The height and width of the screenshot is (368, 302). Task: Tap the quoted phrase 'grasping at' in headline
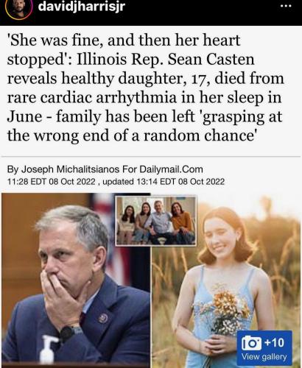point(242,116)
